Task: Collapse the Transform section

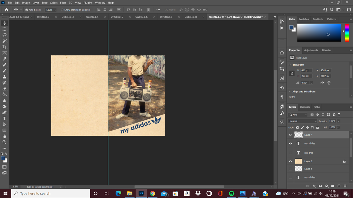Action: tap(290, 65)
